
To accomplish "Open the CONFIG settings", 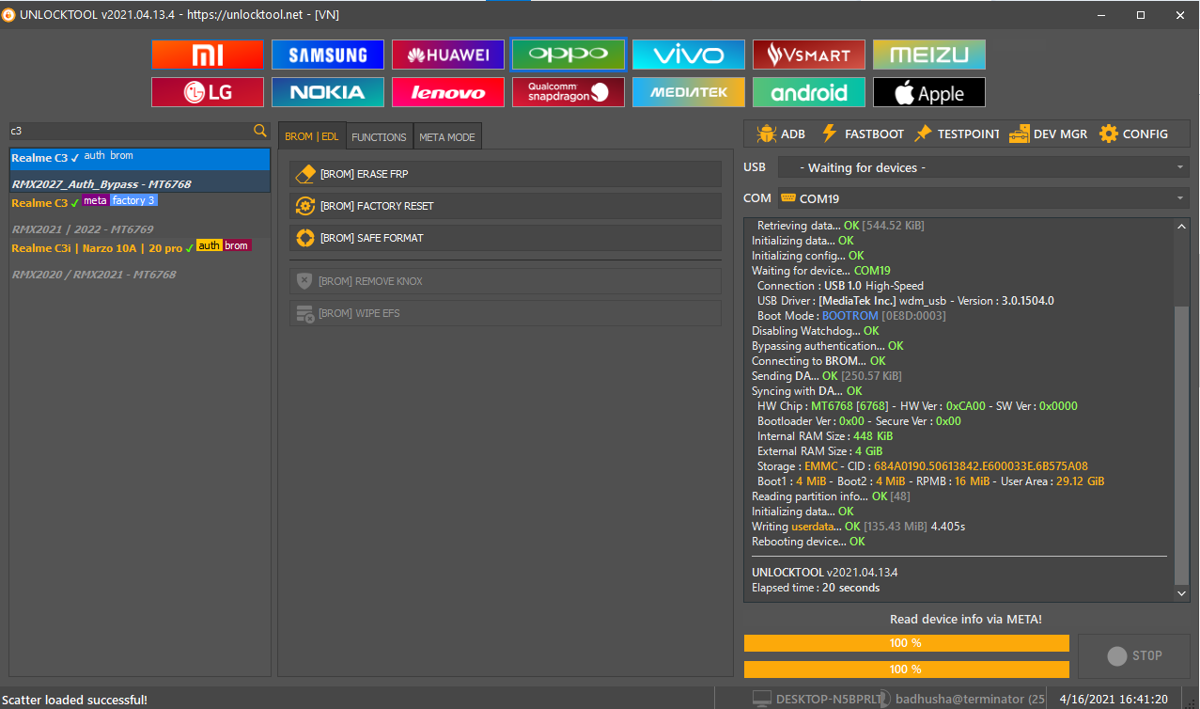I will pyautogui.click(x=1133, y=134).
